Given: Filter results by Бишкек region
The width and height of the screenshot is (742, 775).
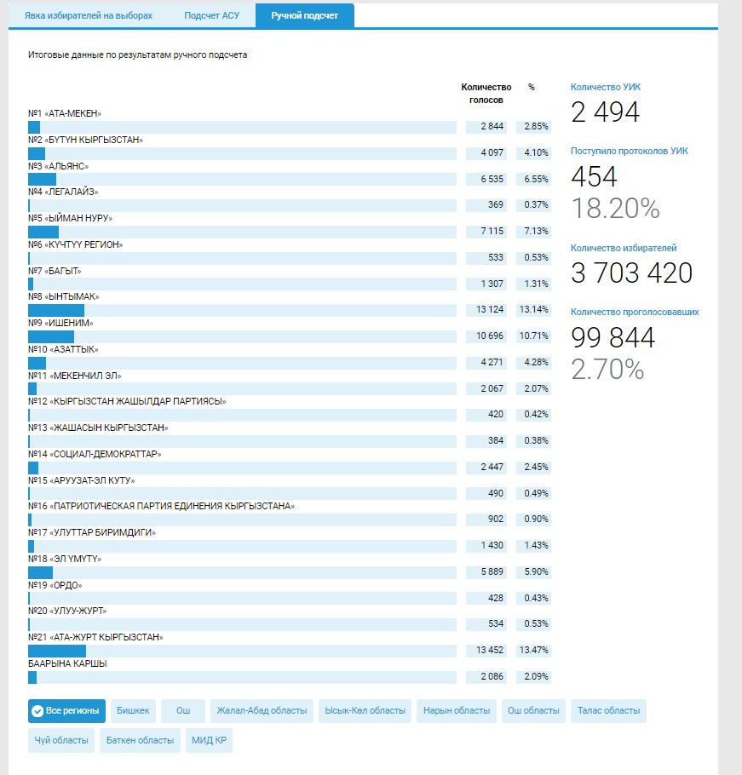Looking at the screenshot, I should point(133,711).
